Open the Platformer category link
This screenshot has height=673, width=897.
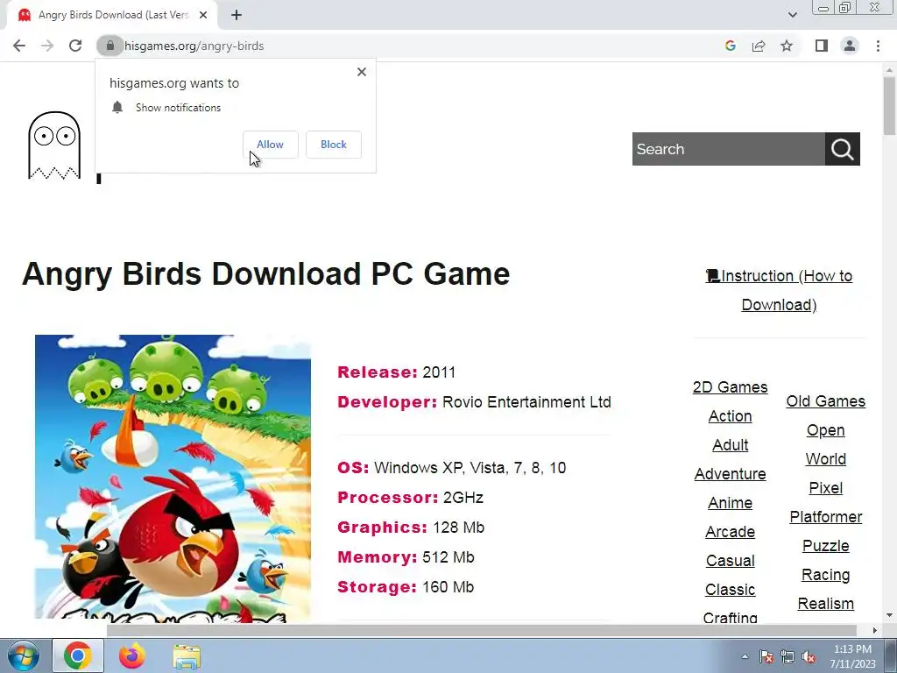point(825,517)
